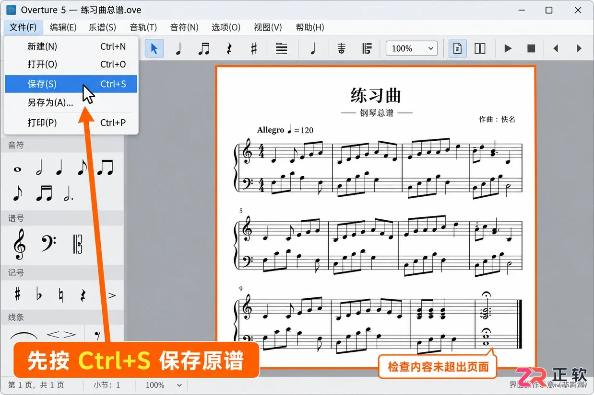
Task: Open the 音符(N) menu
Action: click(x=184, y=27)
